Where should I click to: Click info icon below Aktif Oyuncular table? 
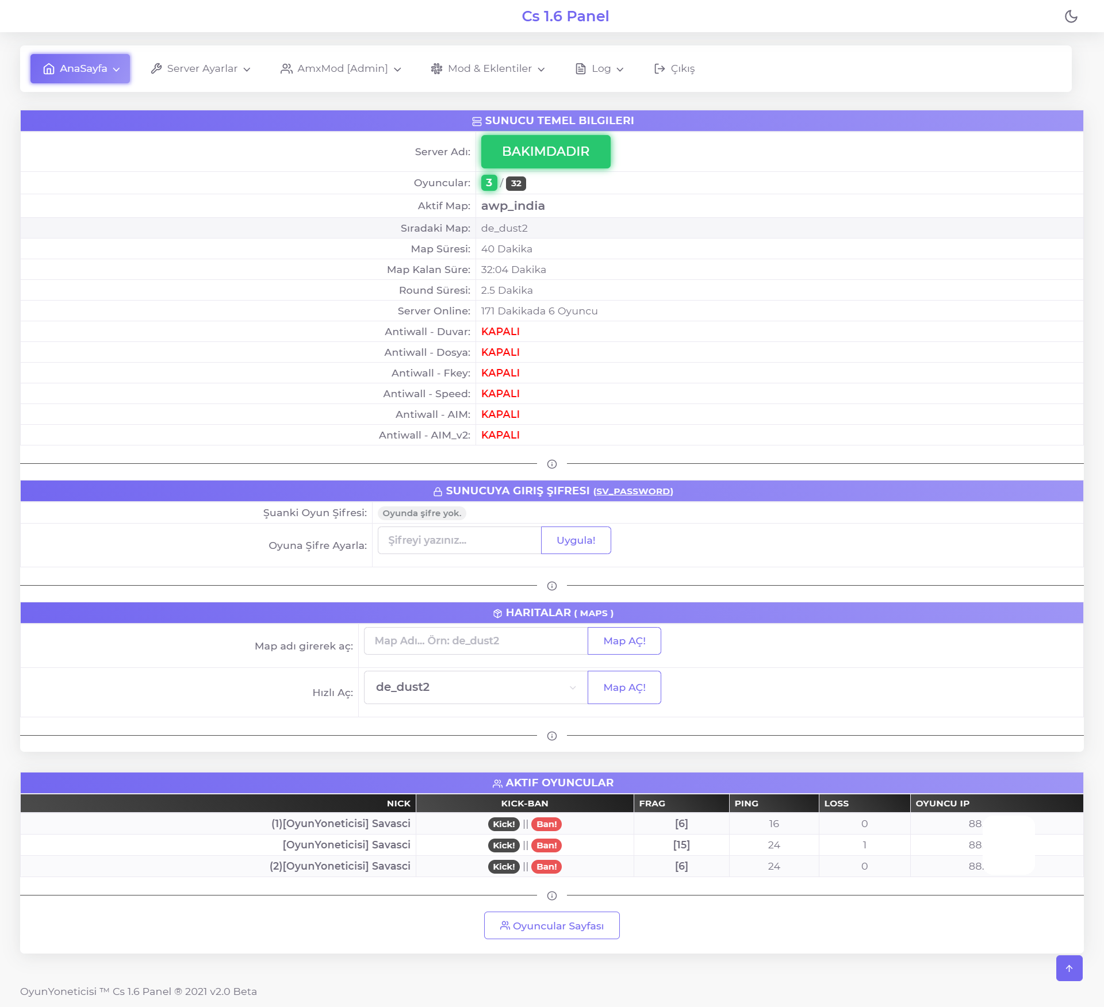552,895
